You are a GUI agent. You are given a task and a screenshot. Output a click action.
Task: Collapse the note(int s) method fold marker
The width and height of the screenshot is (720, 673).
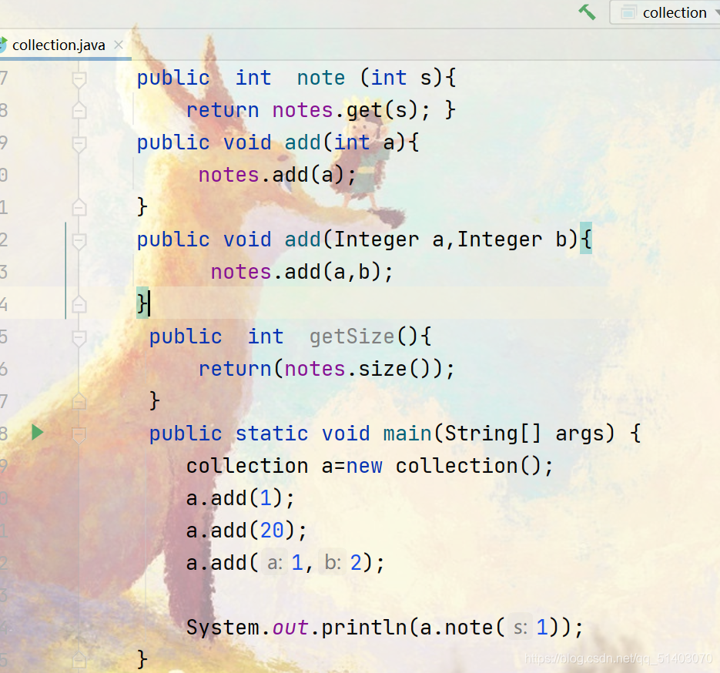(79, 79)
